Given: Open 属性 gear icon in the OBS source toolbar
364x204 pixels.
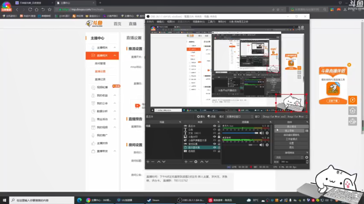Looking at the screenshot, I should (x=198, y=117).
